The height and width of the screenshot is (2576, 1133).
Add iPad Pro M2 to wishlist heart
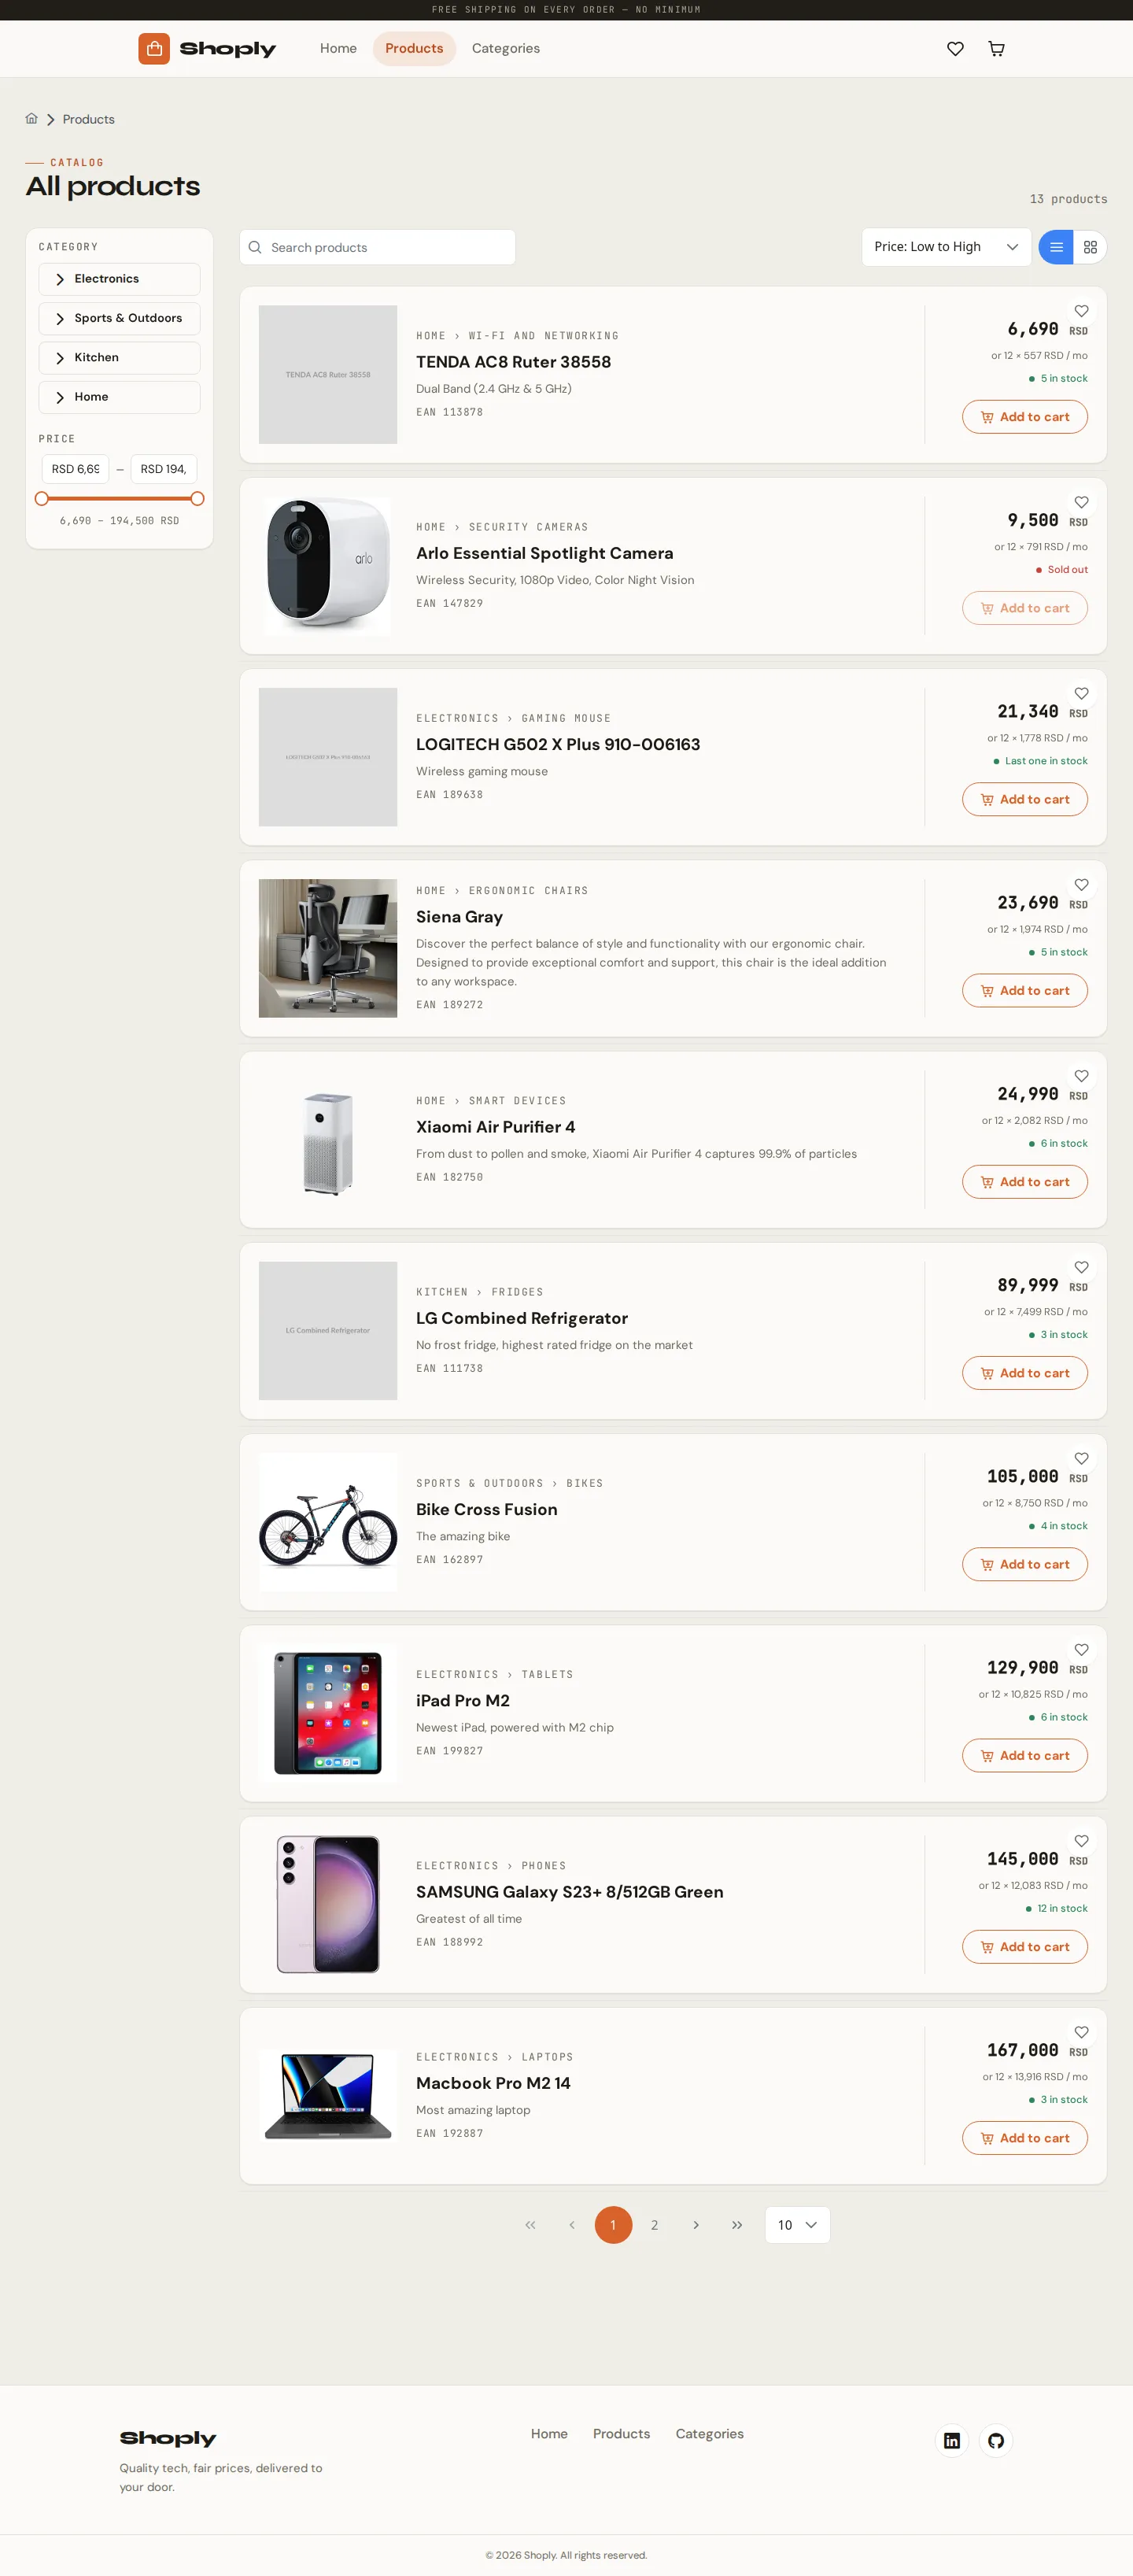[1081, 1649]
